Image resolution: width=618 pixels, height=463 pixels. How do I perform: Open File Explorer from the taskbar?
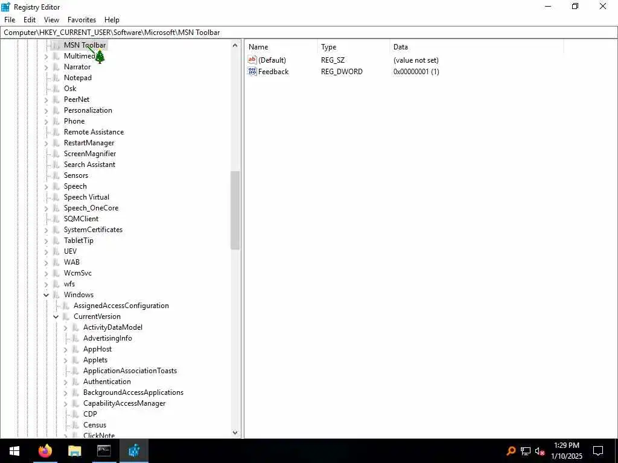point(74,450)
